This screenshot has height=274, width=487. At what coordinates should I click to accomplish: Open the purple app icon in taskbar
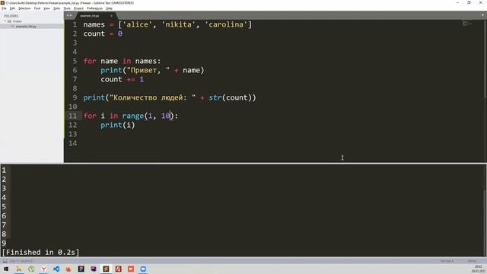coord(94,269)
